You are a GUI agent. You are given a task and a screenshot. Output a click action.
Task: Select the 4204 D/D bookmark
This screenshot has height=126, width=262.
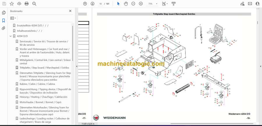point(22,36)
